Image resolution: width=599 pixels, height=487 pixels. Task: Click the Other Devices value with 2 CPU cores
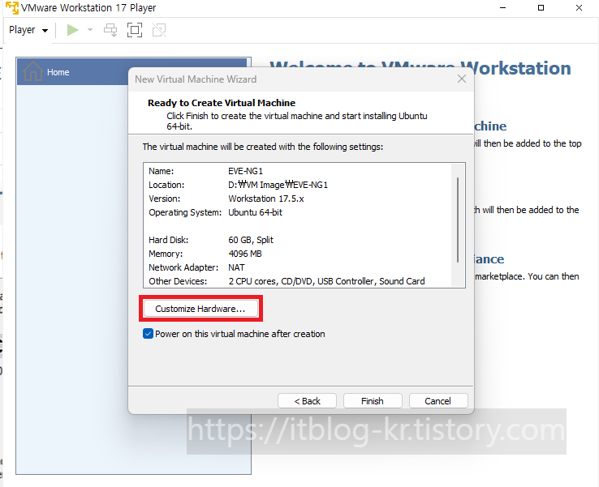(326, 281)
